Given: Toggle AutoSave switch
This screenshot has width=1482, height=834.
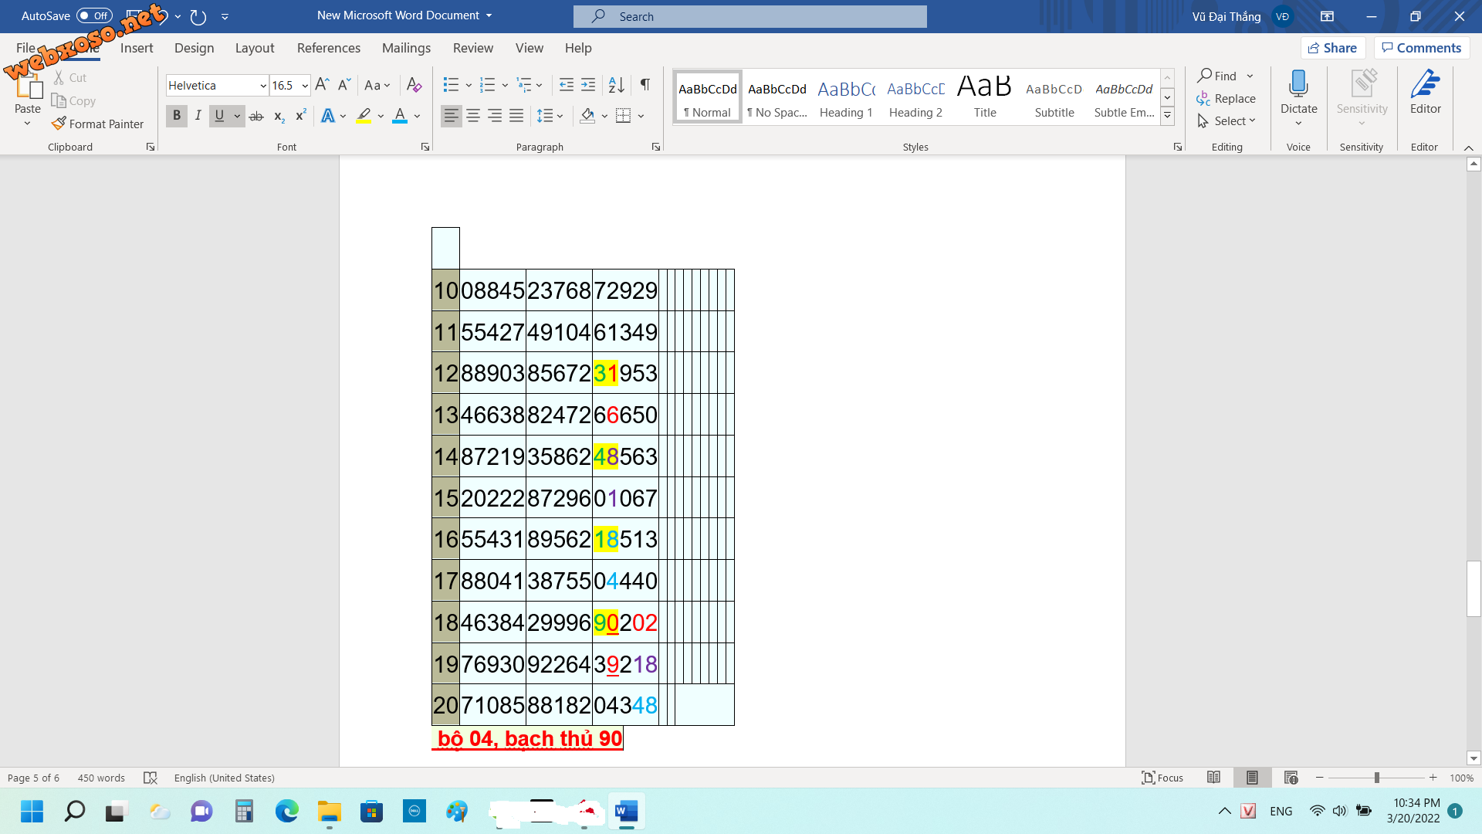Looking at the screenshot, I should (94, 15).
